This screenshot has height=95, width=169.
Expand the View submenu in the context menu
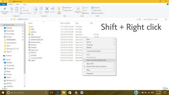[114, 39]
